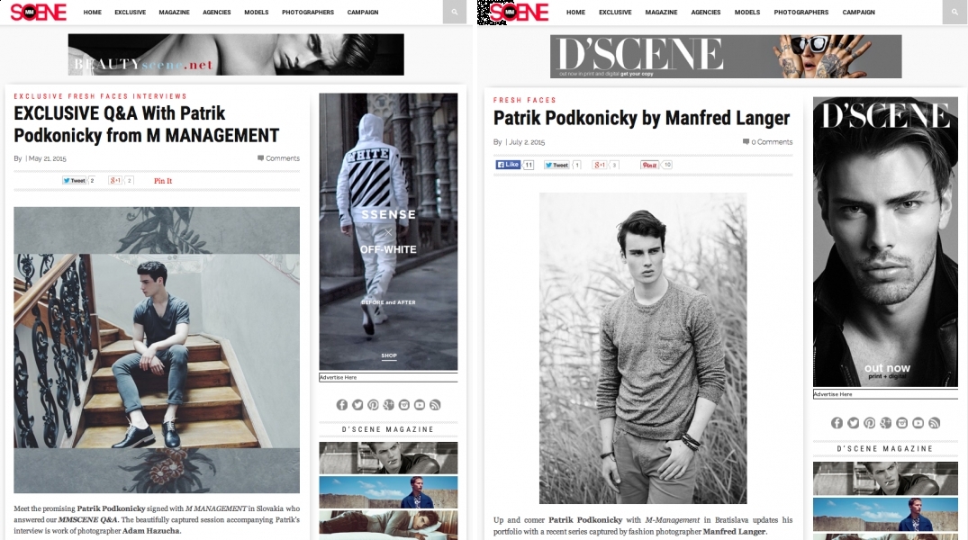The image size is (968, 540).
Task: Open 0 Comments link on right article
Action: tap(767, 142)
